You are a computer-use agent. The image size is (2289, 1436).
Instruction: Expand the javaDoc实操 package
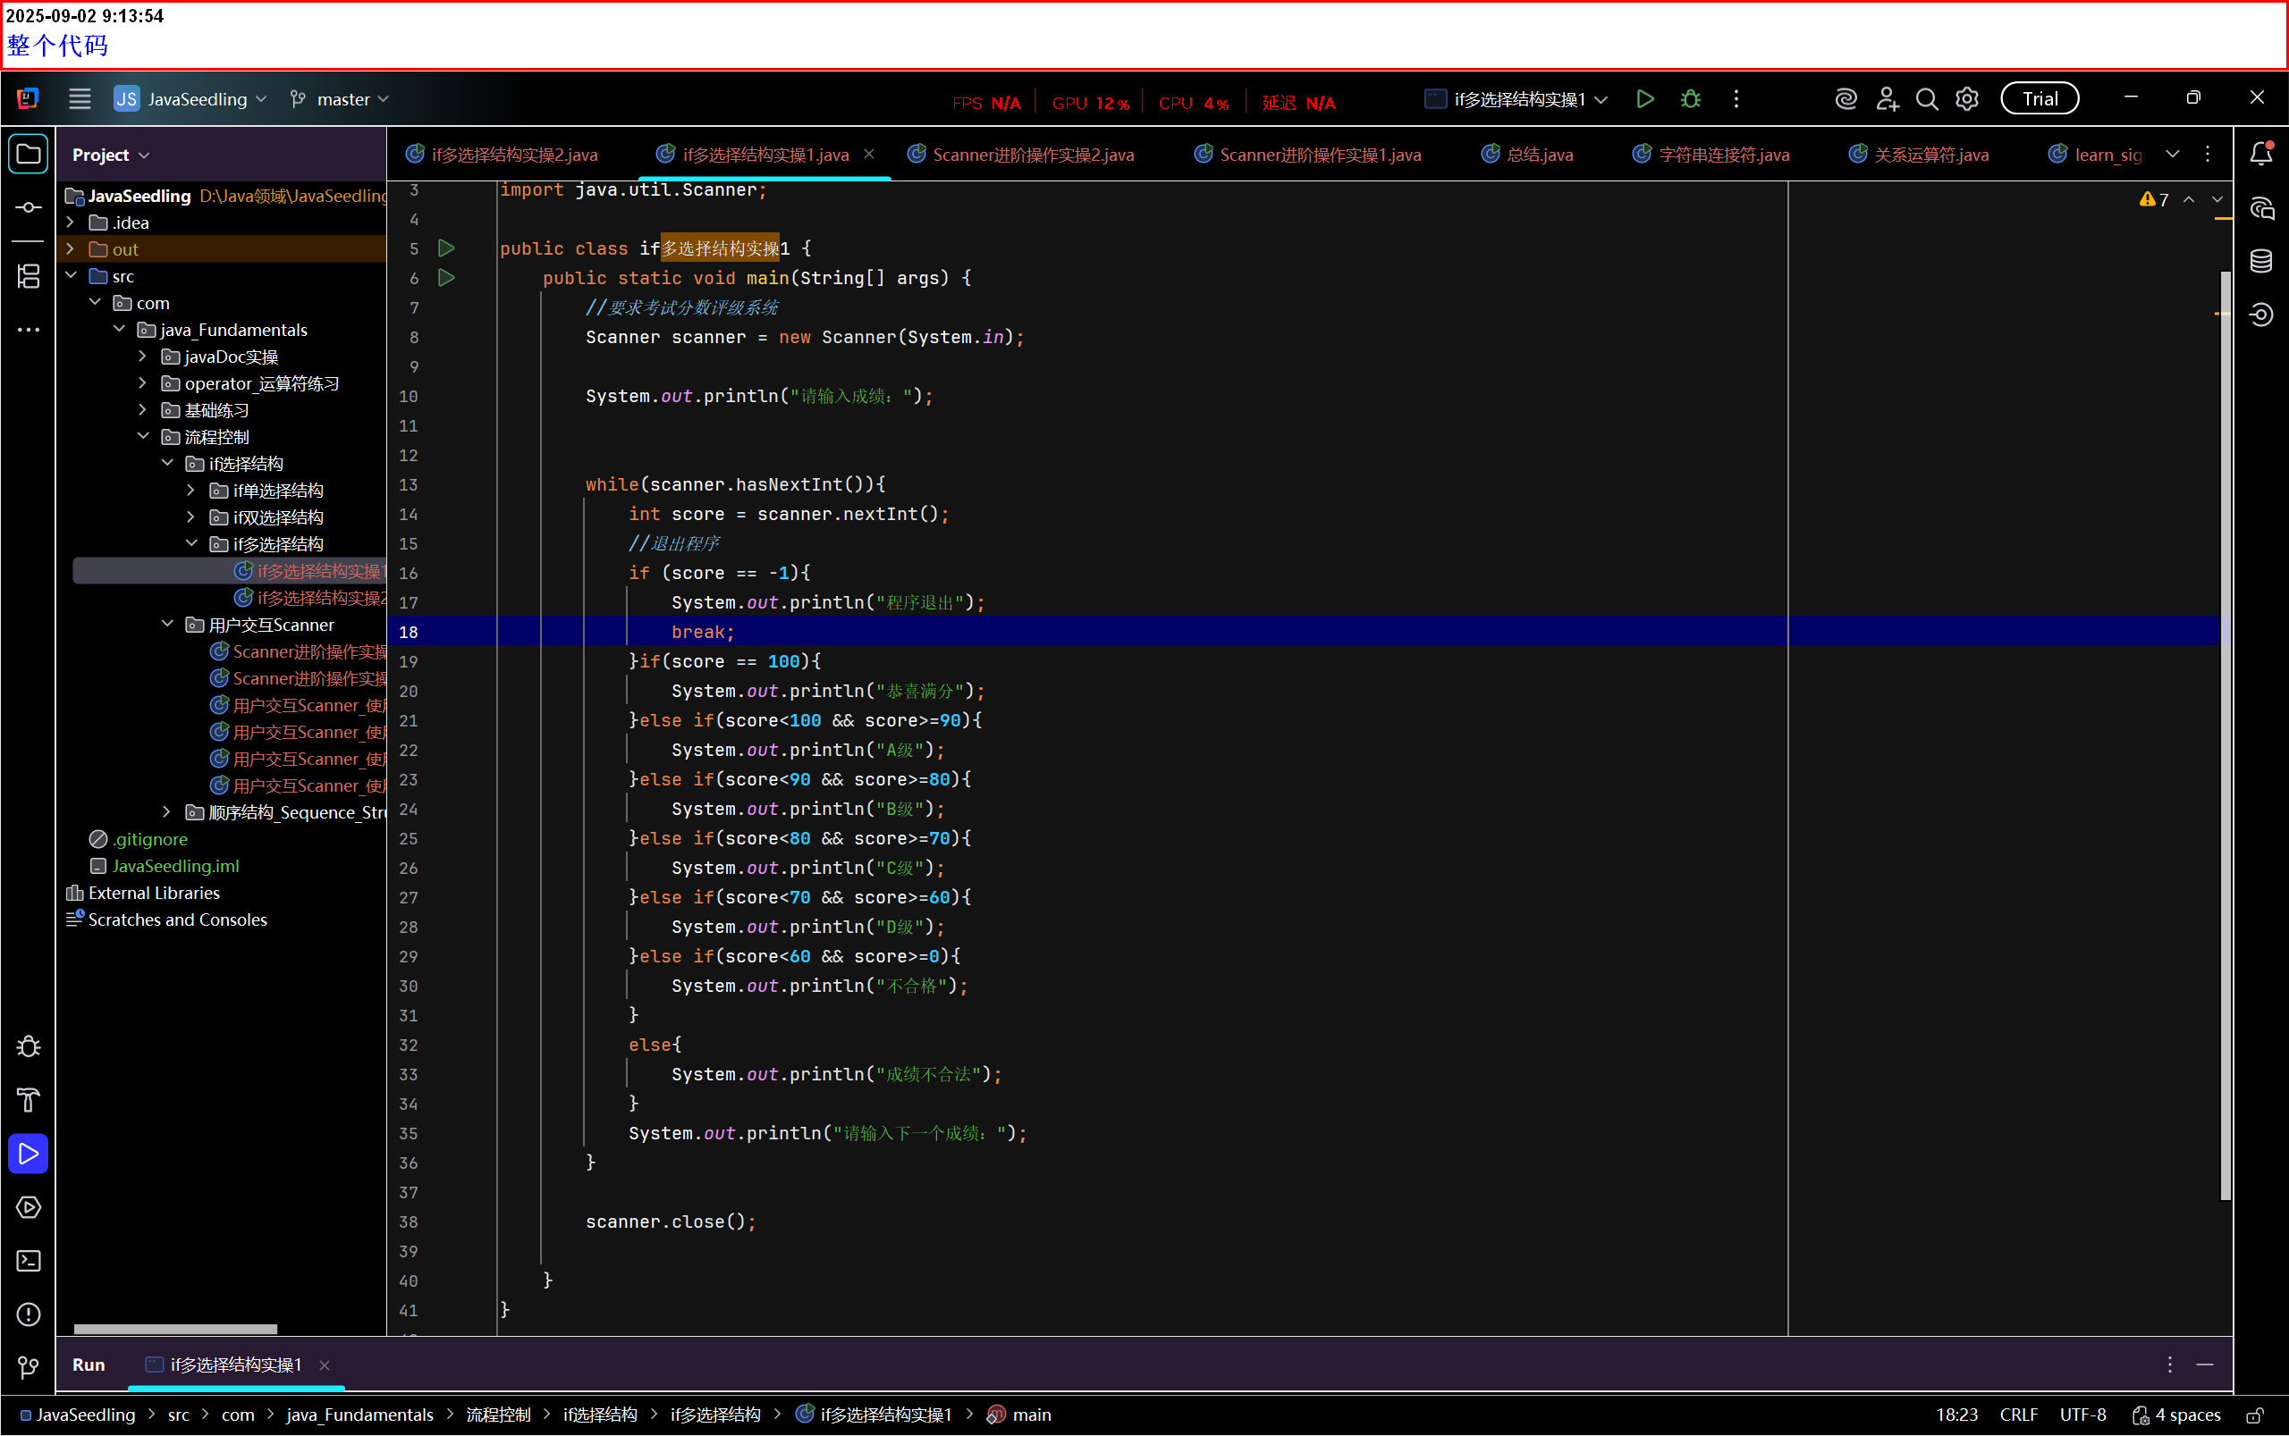[142, 357]
